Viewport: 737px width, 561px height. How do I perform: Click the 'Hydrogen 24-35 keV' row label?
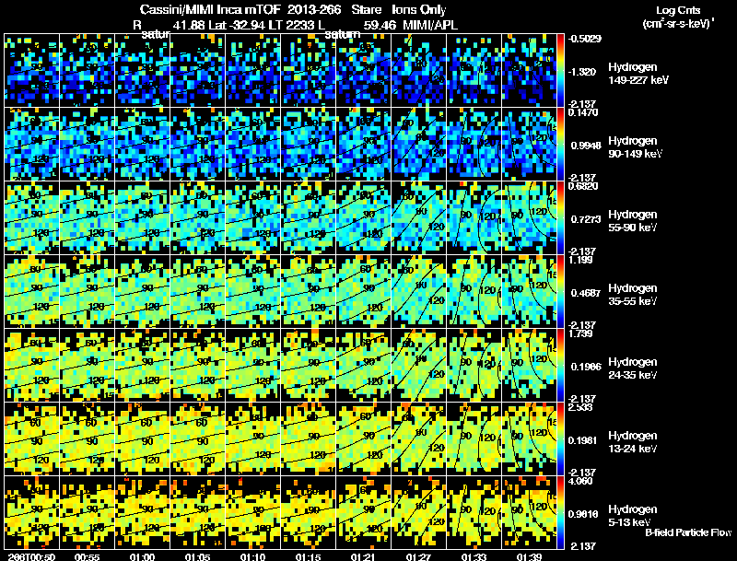(633, 368)
